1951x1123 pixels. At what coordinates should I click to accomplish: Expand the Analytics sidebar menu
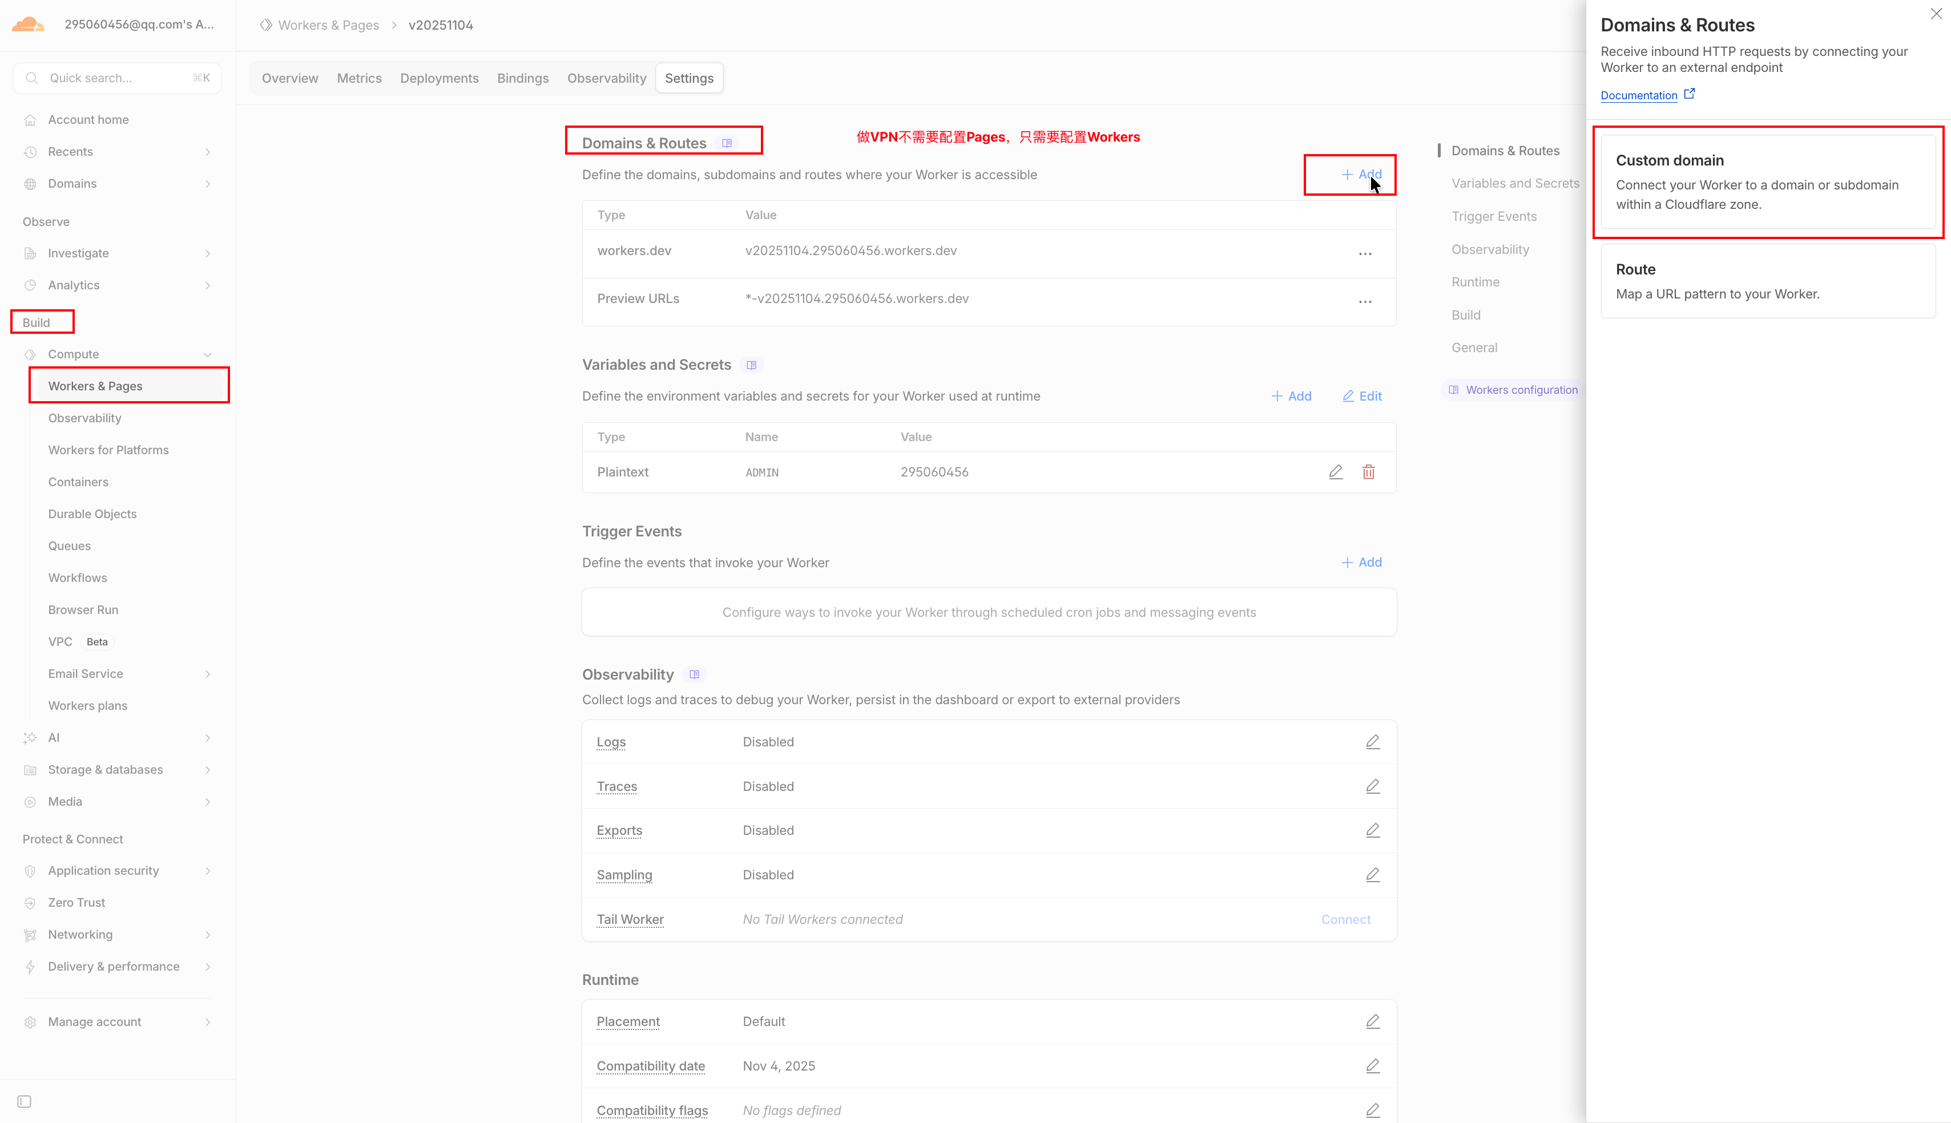coord(208,285)
